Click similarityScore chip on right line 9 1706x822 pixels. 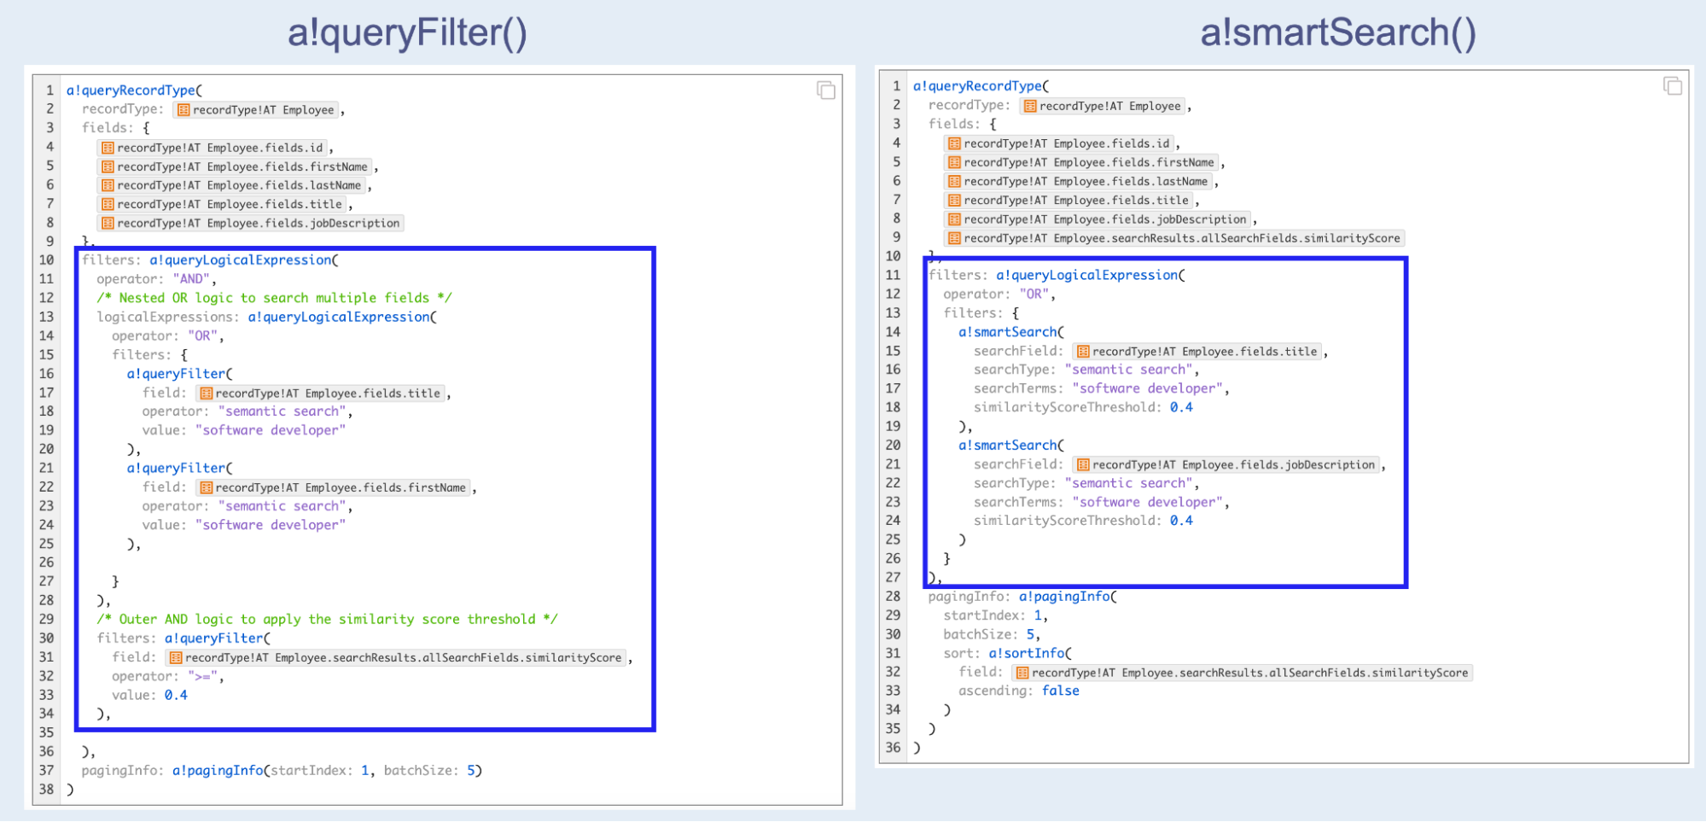point(1174,238)
